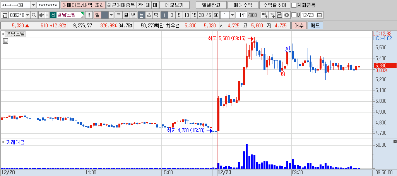Click the speaker sound alert icon

41,15
